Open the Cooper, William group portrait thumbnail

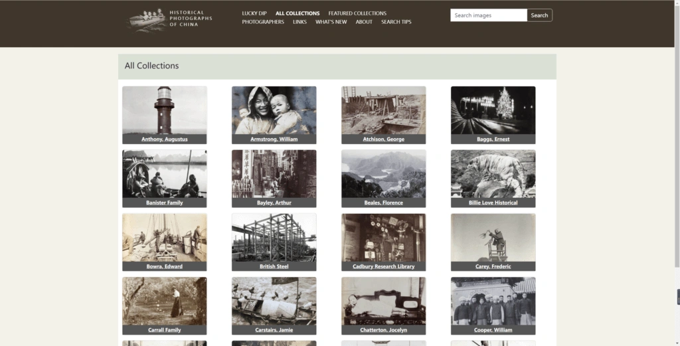(493, 302)
